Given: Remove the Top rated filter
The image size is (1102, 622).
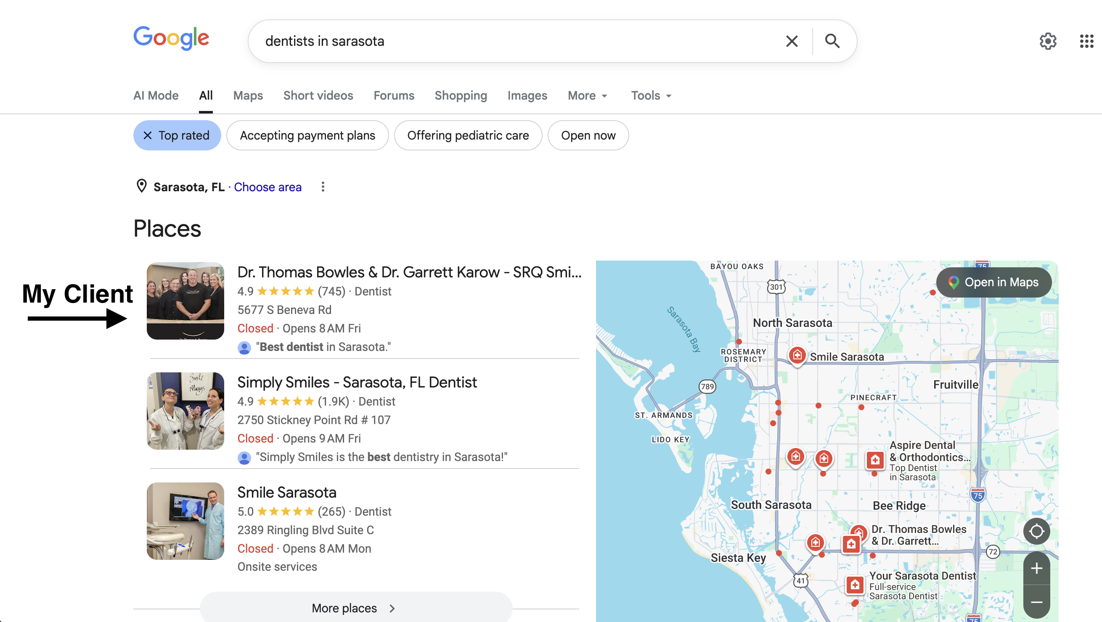Looking at the screenshot, I should [148, 135].
